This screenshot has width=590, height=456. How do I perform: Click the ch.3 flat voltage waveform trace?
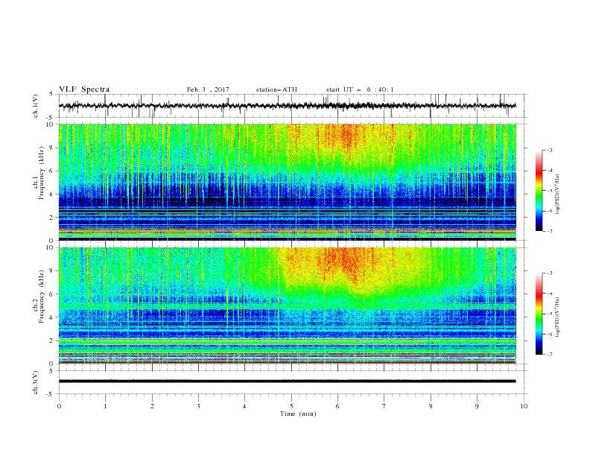(x=287, y=381)
